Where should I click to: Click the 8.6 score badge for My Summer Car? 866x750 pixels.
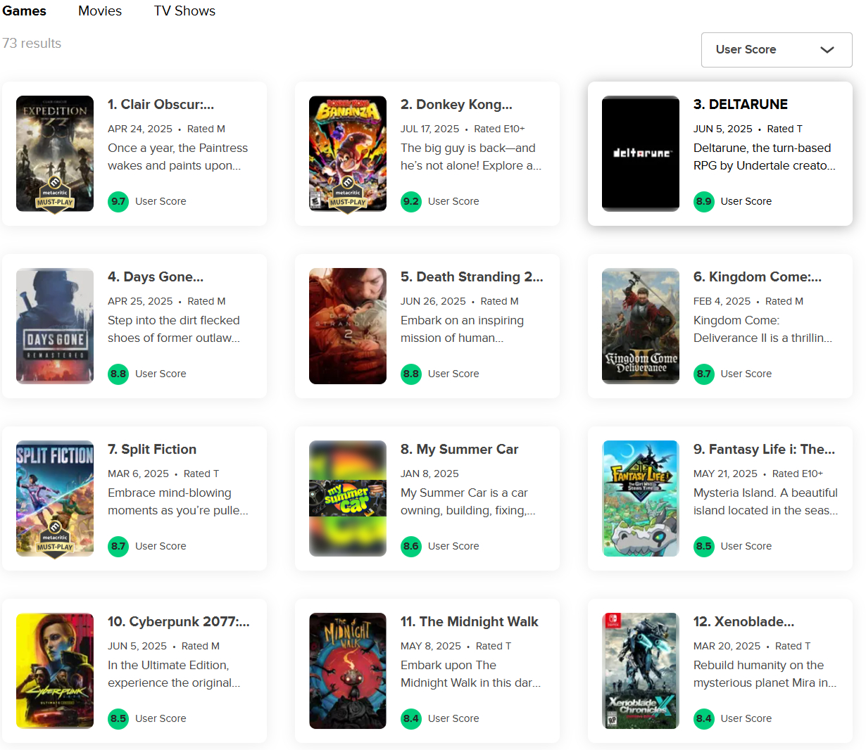click(x=411, y=546)
